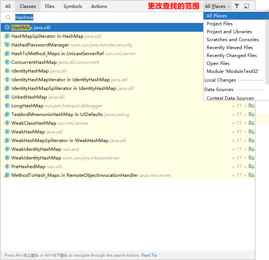Click the HashMap class icon
The height and width of the screenshot is (260, 269).
pos(7,27)
